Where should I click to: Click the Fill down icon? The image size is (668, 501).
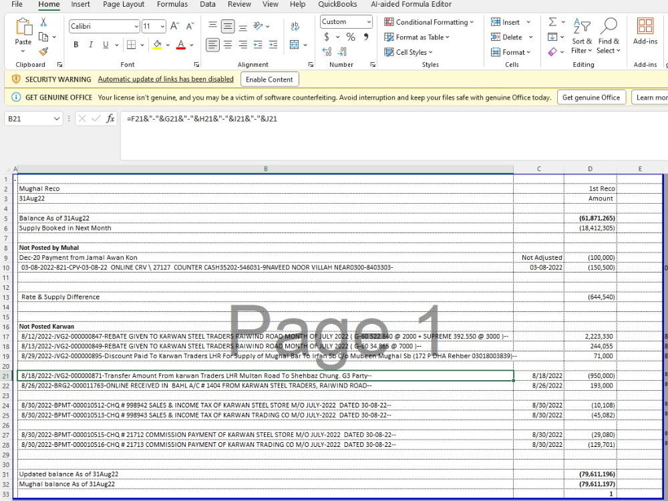[x=552, y=37]
